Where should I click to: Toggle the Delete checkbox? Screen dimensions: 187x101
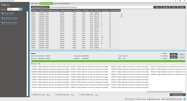(161, 53)
